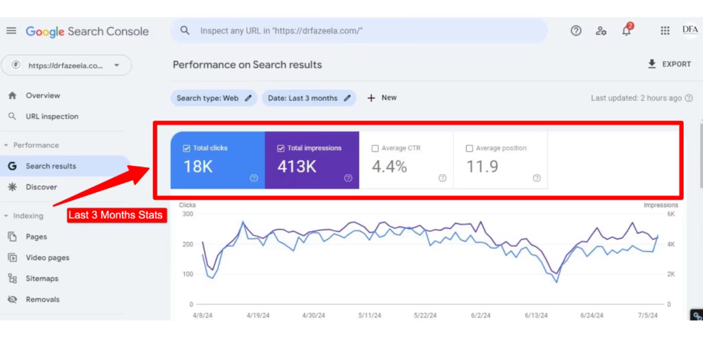Edit the Search type: Web filter pencil
This screenshot has width=703, height=349.
pyautogui.click(x=249, y=98)
